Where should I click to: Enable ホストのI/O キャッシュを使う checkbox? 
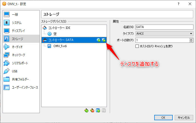137,46
